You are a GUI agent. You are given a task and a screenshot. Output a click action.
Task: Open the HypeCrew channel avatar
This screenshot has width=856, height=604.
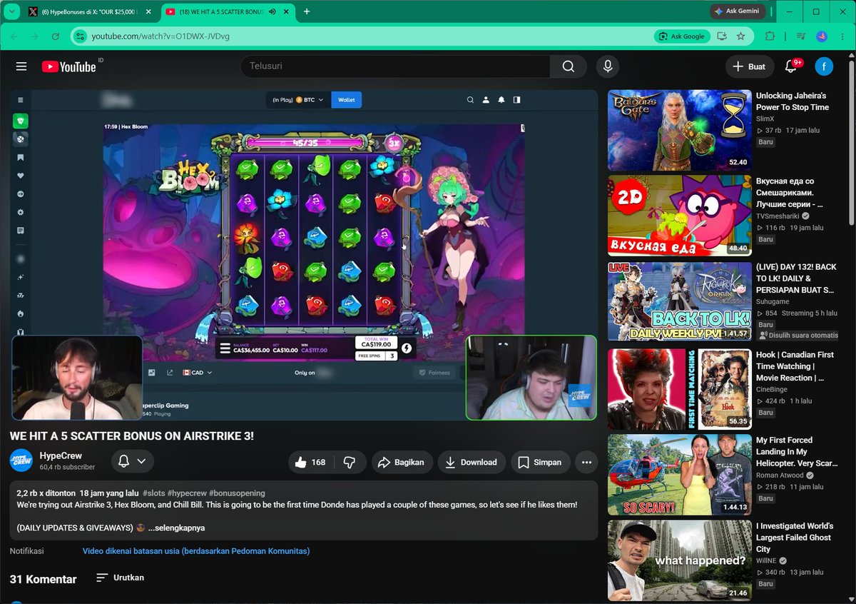pos(21,460)
